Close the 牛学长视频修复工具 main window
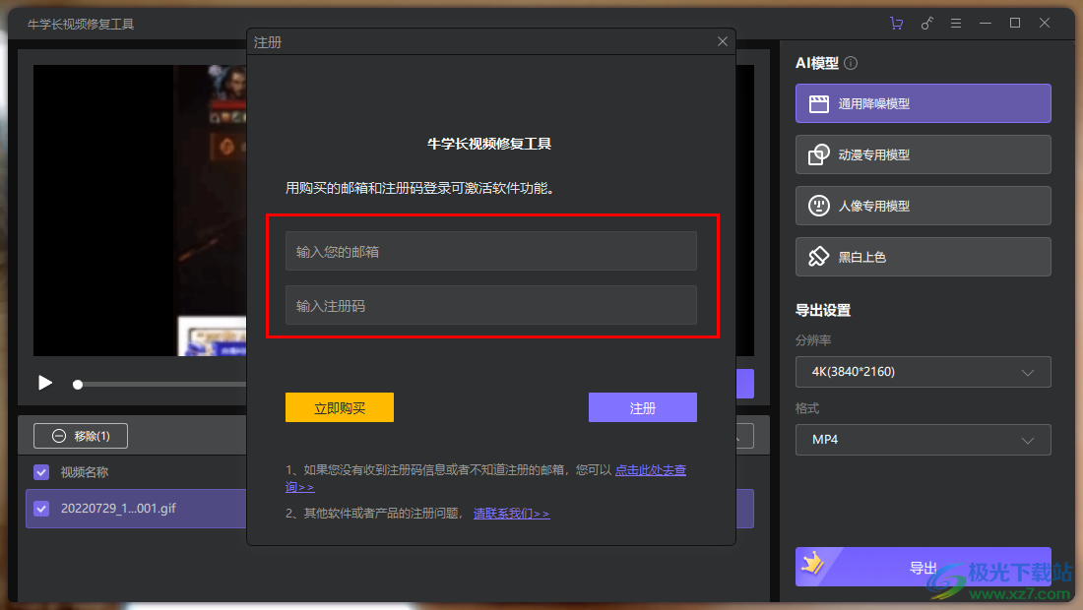 (1045, 24)
